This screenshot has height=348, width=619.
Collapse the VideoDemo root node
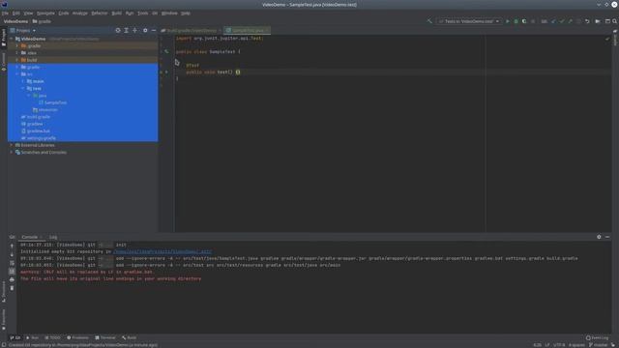coord(12,39)
